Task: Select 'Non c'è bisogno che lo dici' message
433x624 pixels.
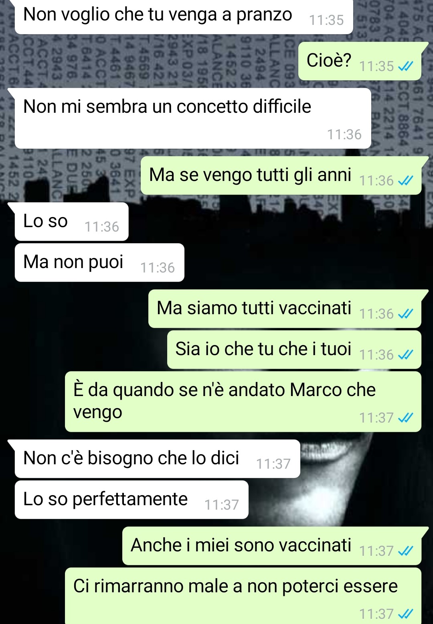Action: point(158,459)
